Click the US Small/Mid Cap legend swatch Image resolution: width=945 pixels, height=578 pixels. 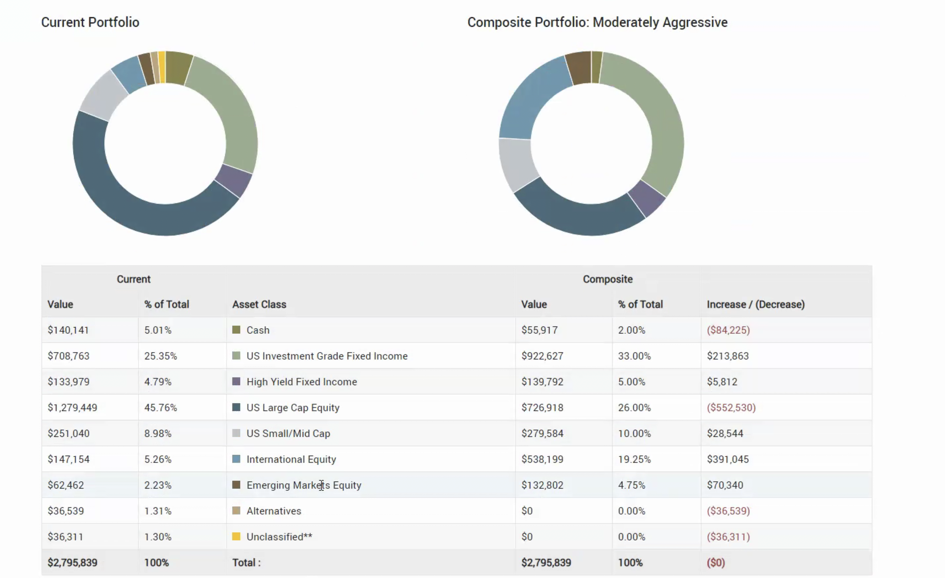[236, 433]
